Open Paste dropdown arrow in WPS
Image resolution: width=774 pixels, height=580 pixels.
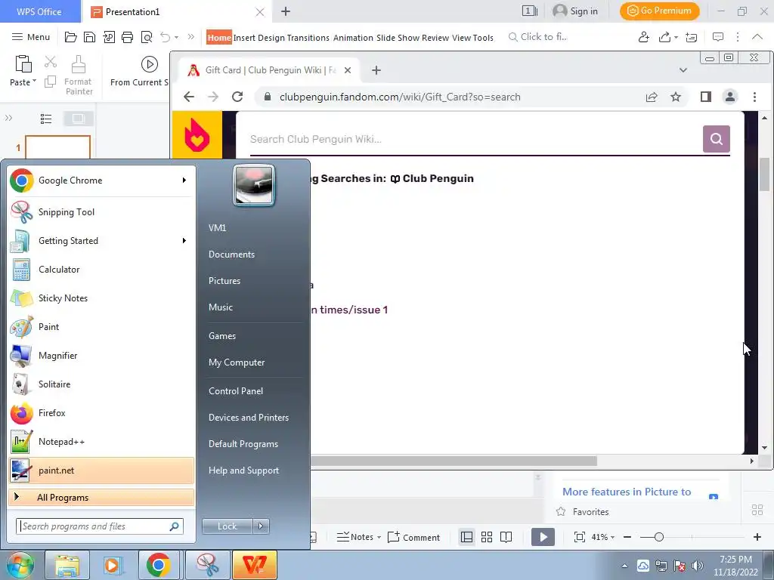point(34,81)
